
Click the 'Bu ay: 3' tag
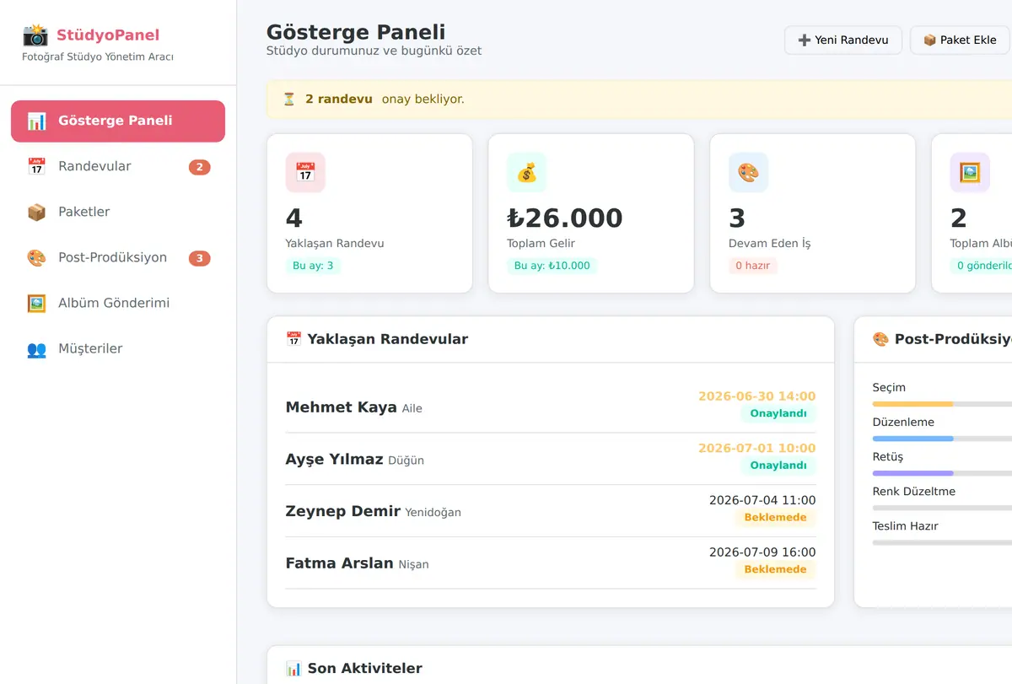point(313,266)
